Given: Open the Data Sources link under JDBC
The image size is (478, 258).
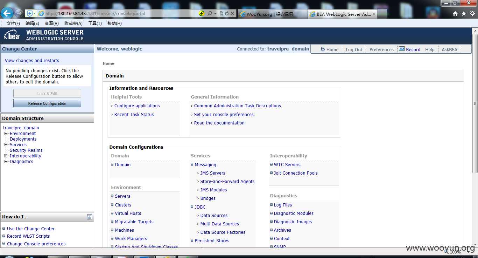Looking at the screenshot, I should 214,216.
